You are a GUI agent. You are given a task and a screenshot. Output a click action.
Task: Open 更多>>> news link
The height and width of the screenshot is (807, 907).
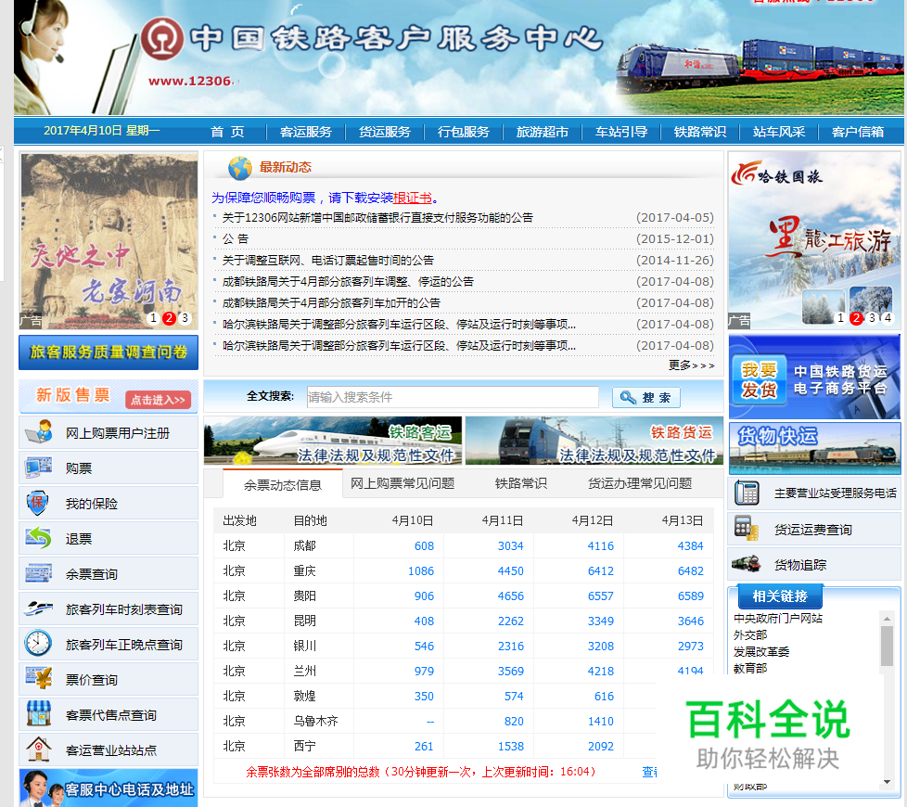tap(691, 365)
